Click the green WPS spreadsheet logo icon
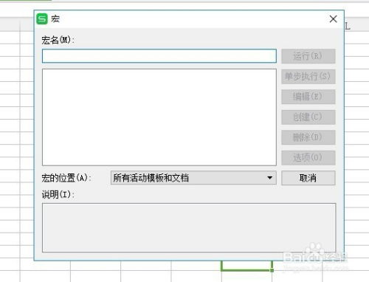This screenshot has width=369, height=282. pyautogui.click(x=42, y=19)
